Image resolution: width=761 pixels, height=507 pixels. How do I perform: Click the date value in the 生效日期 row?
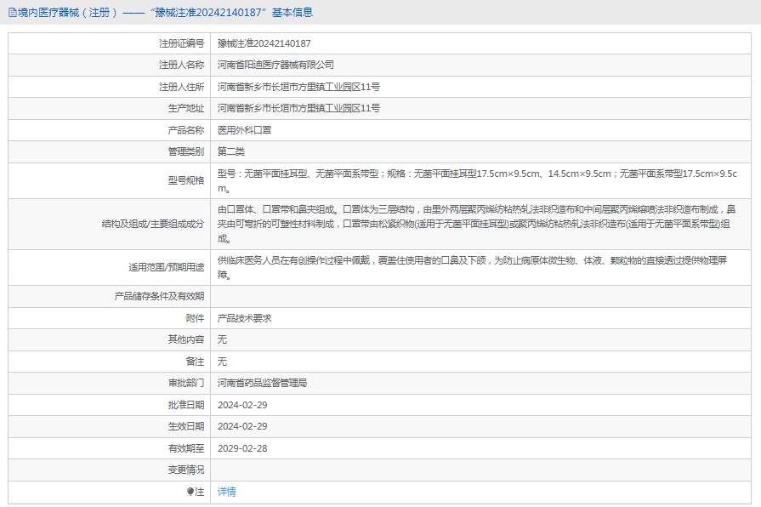coord(242,426)
